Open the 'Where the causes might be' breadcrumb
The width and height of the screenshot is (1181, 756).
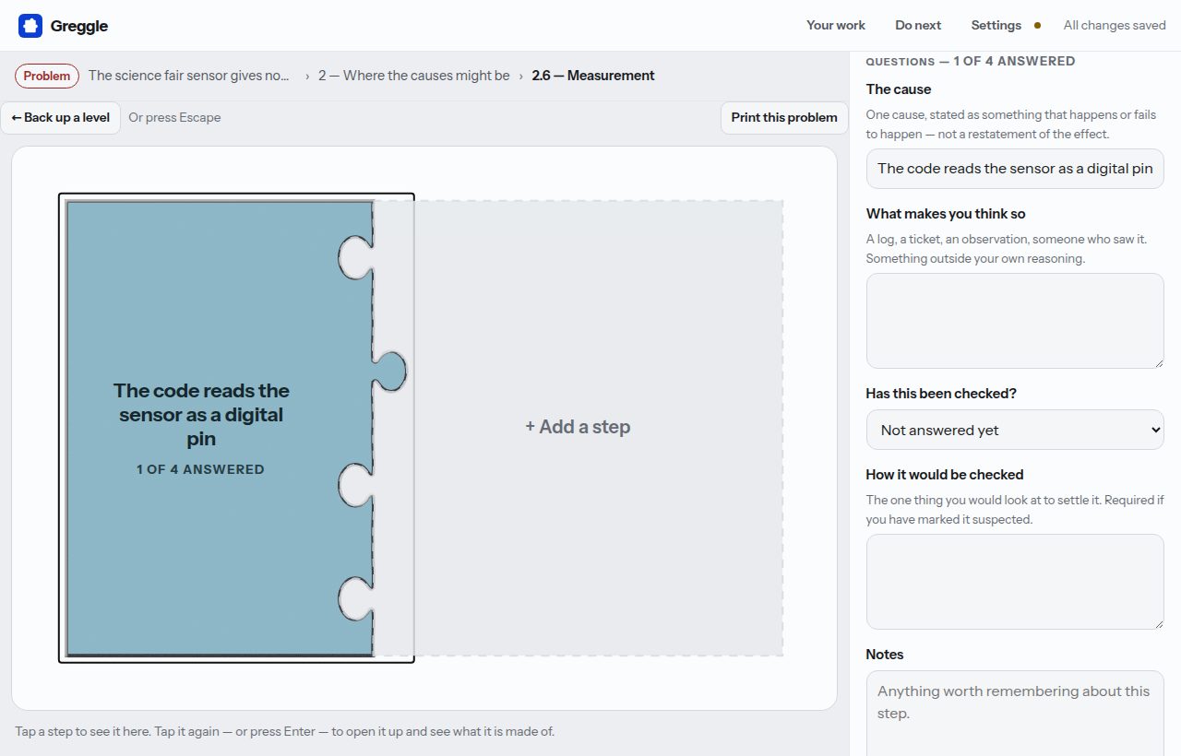[414, 76]
